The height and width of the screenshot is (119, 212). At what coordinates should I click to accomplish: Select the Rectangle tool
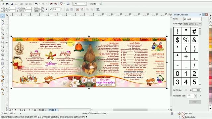[3, 42]
